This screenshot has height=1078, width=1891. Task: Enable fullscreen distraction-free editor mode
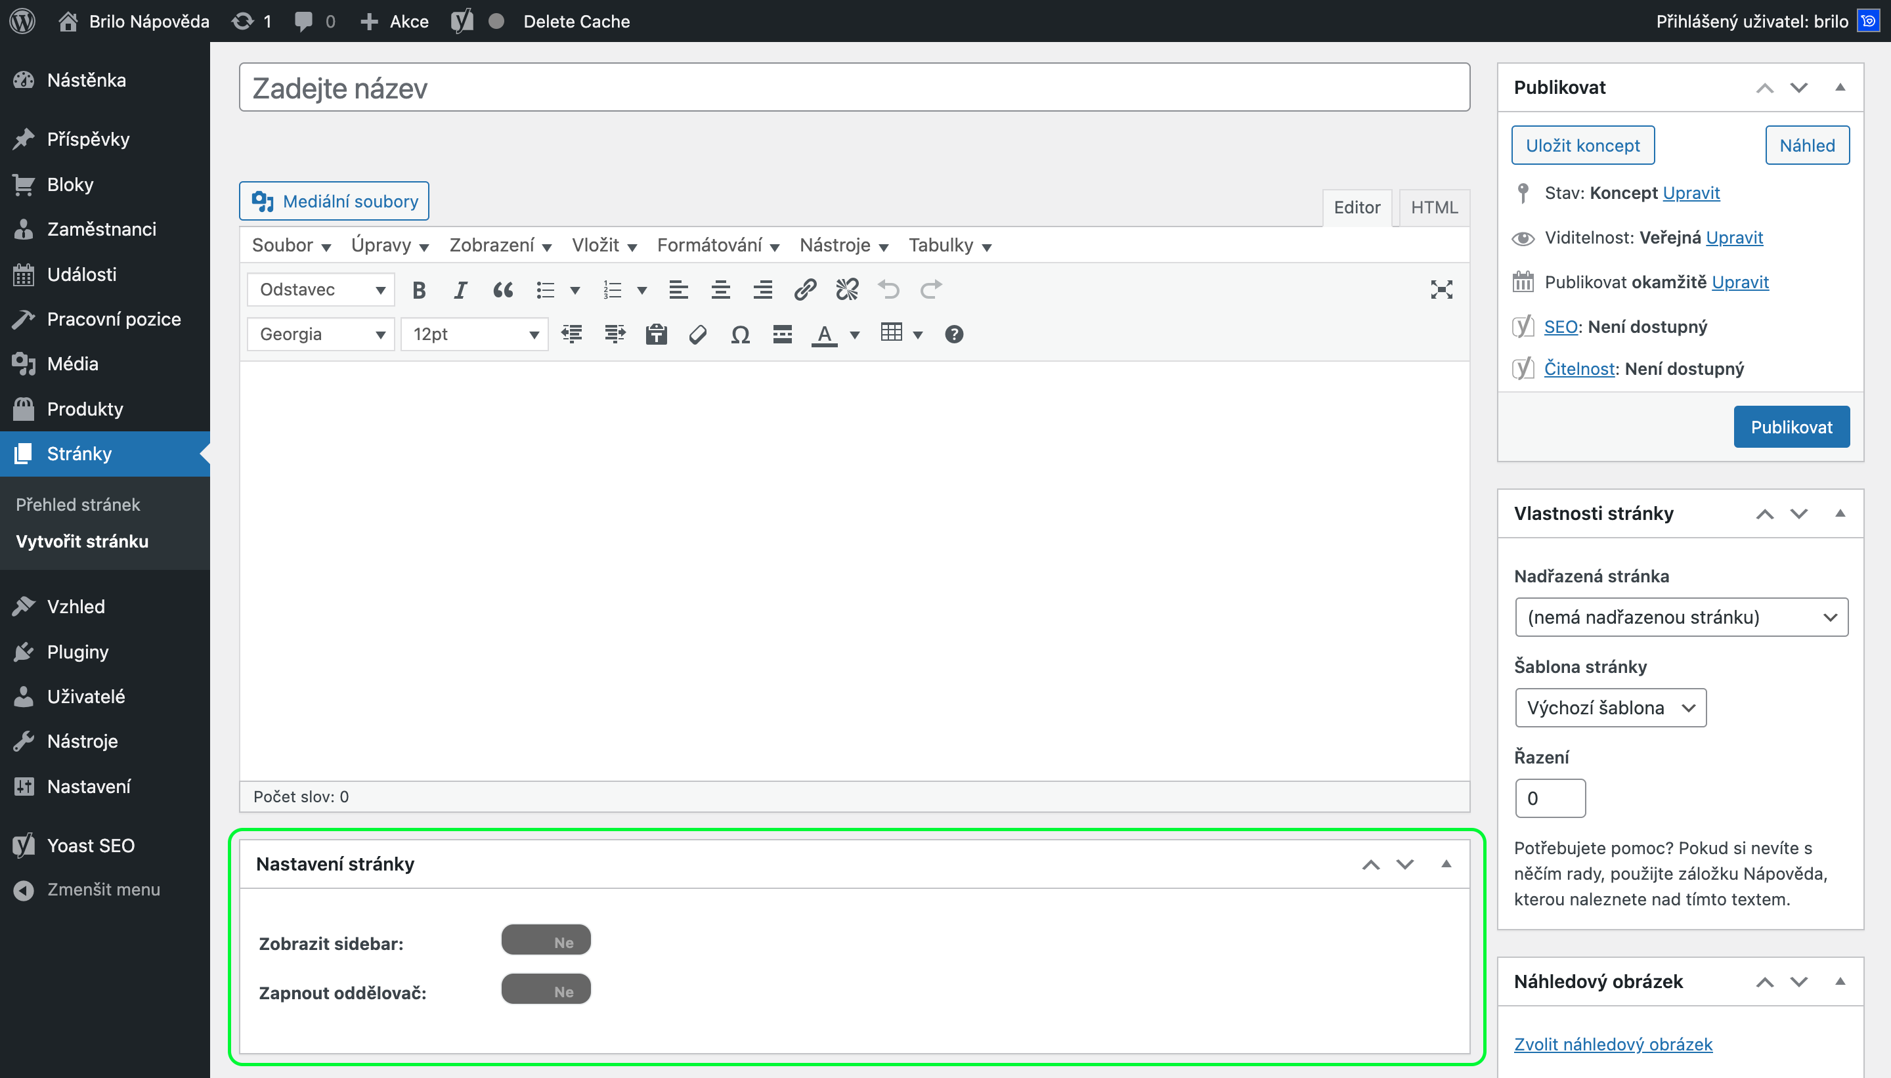(1441, 290)
